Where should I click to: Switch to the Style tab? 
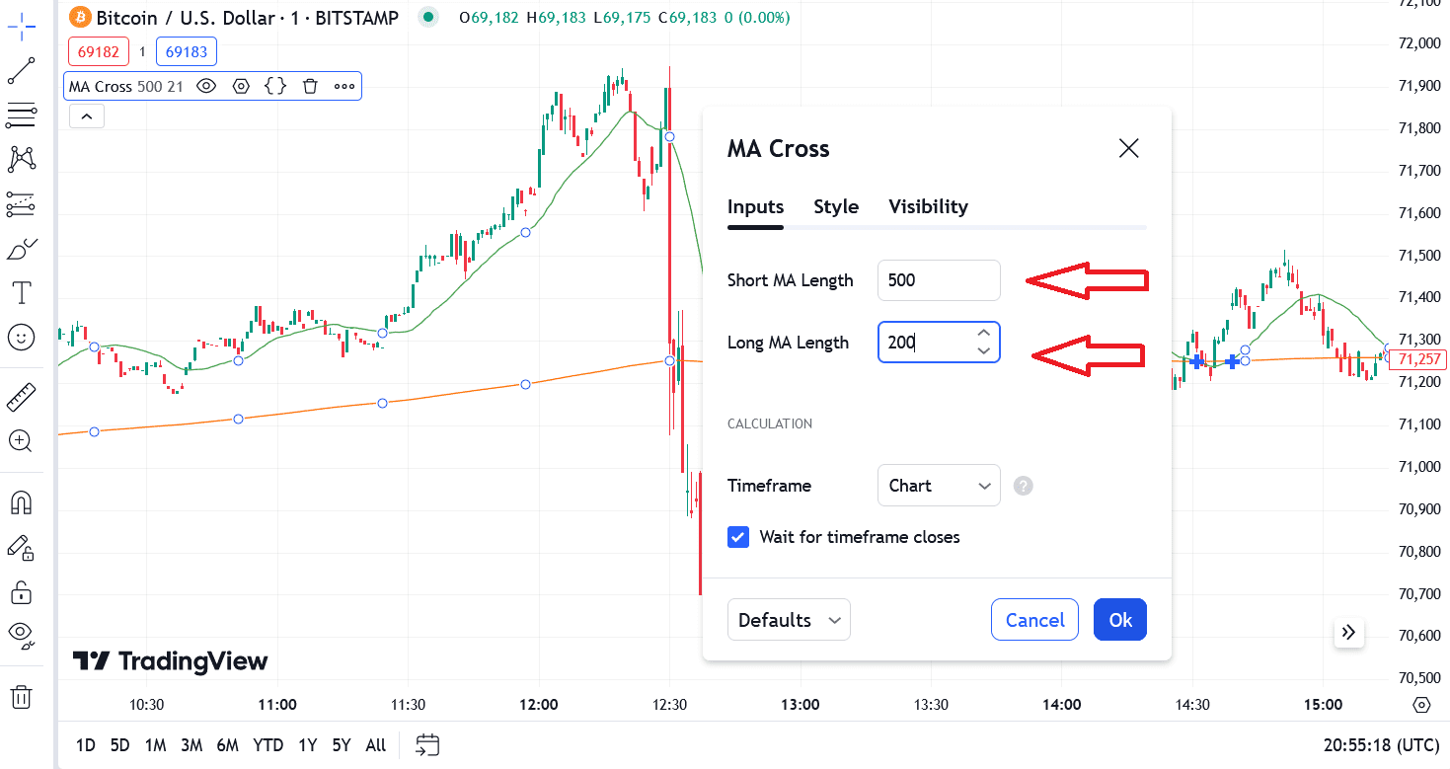[835, 207]
